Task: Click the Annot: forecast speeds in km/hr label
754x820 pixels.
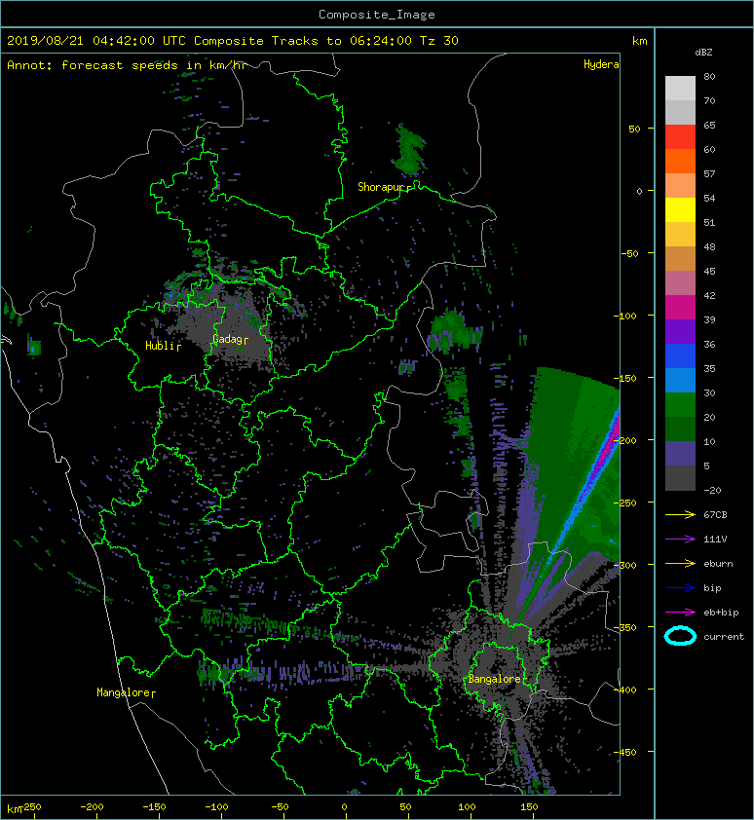Action: point(127,65)
